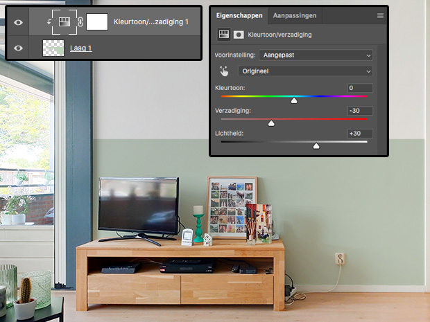Image resolution: width=430 pixels, height=322 pixels.
Task: Click the properties panel vertical scrollbar
Action: tap(381, 100)
